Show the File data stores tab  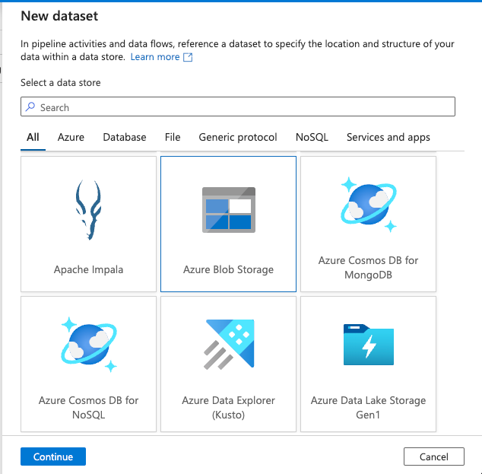point(173,137)
